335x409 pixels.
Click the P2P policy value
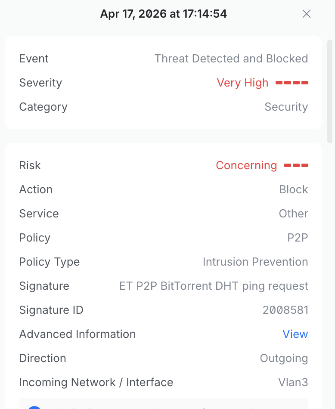tap(298, 238)
